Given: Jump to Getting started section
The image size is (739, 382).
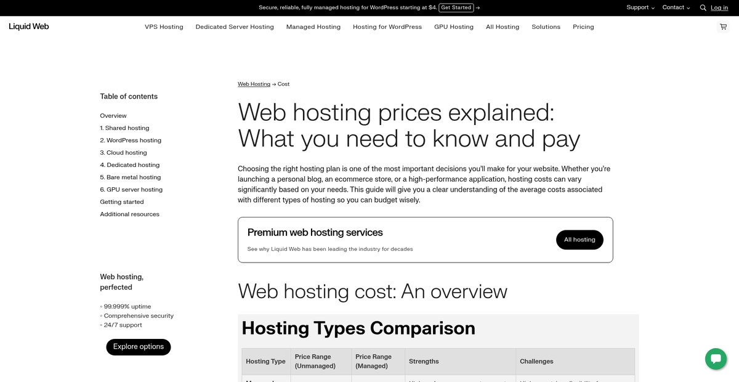Looking at the screenshot, I should coord(122,202).
